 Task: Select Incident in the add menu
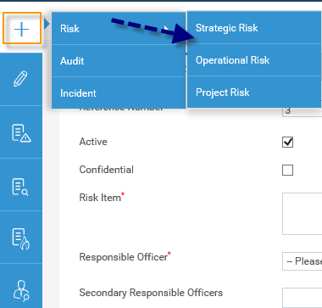(119, 93)
